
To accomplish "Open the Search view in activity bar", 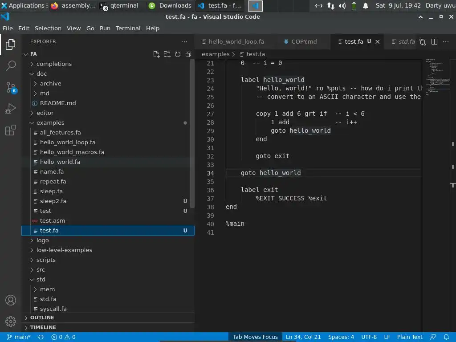I will [x=11, y=66].
